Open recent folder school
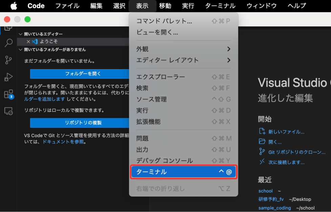This screenshot has height=212, width=331. (x=266, y=191)
